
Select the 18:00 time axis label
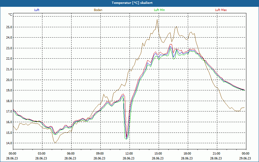187,154
